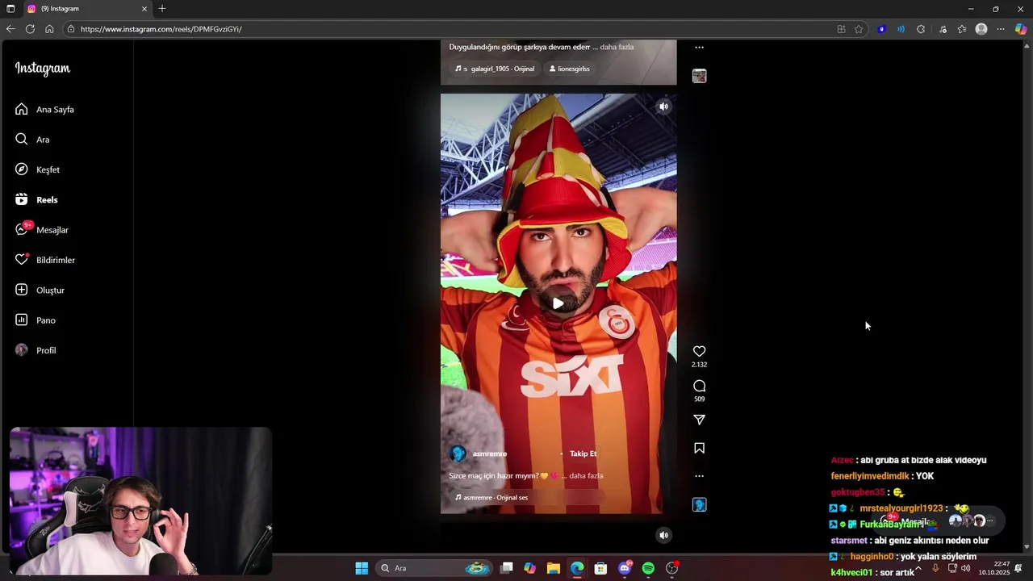Screen dimensions: 1033x581
Task: Open the Windows Start menu
Action: [x=362, y=568]
